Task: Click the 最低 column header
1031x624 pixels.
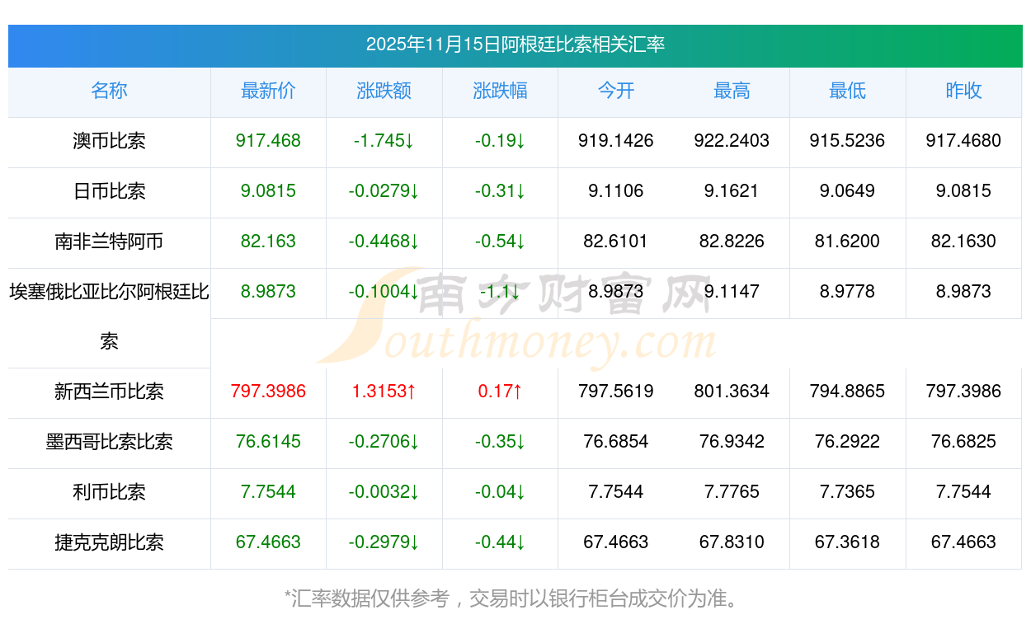Action: tap(847, 91)
